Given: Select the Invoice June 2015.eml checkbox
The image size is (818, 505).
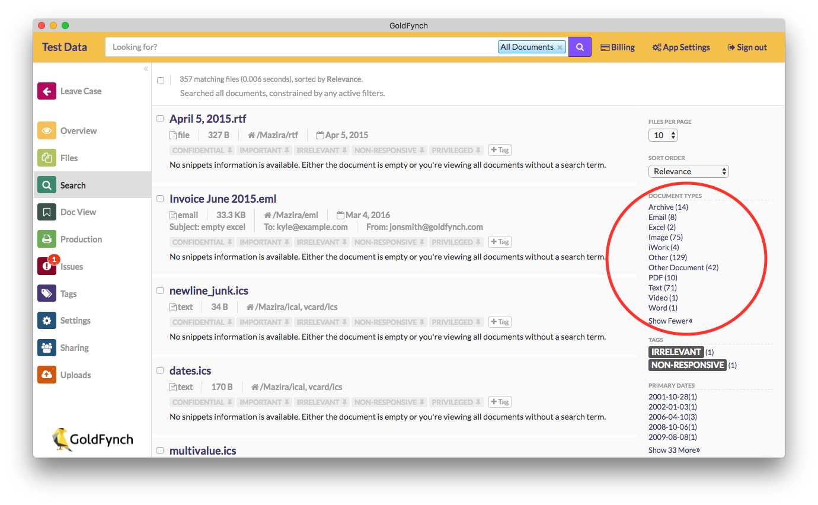Looking at the screenshot, I should 160,199.
